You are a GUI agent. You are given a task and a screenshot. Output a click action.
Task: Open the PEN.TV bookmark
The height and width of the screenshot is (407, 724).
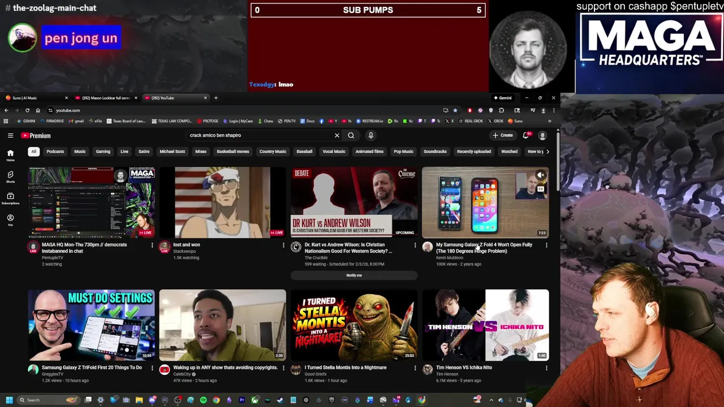click(287, 121)
